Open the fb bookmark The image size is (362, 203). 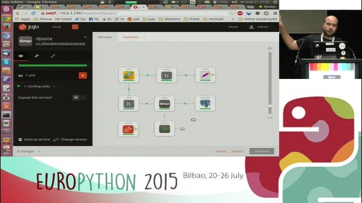[94, 19]
